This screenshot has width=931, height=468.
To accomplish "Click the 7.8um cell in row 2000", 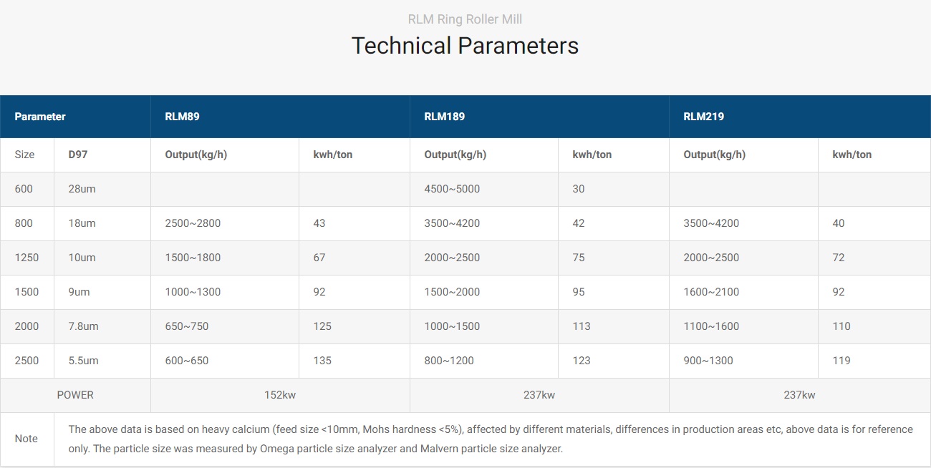I will tap(102, 326).
